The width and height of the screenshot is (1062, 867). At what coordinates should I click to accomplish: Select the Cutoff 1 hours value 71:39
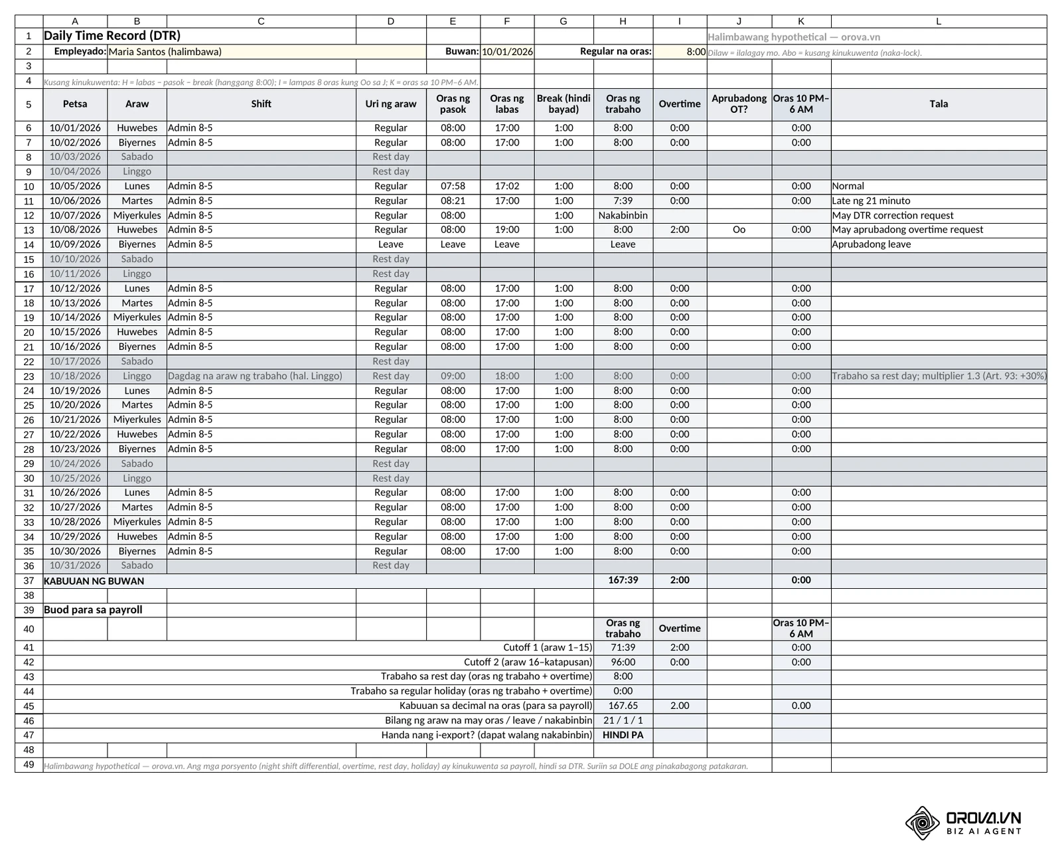tap(623, 647)
